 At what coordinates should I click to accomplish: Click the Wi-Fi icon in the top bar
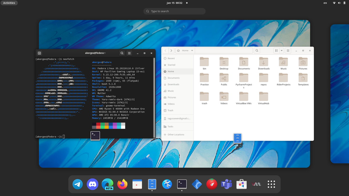click(x=334, y=3)
